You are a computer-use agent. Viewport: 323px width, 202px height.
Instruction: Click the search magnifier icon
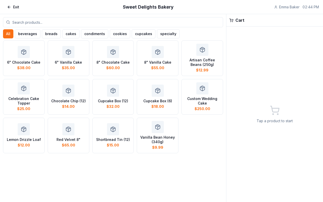pos(8,22)
